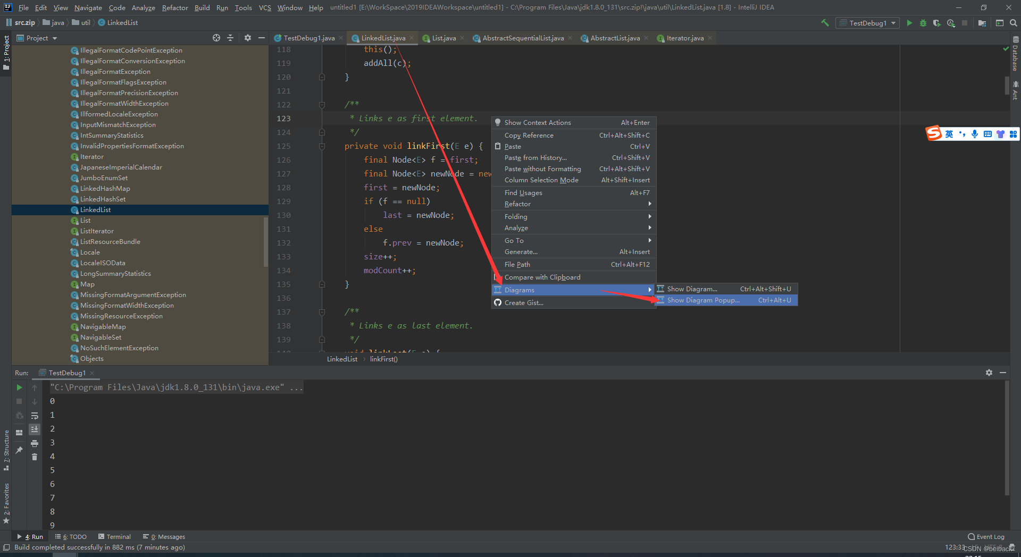Screen dimensions: 1021x557
Task: Click the util breadcrumb in navigation bar
Action: tap(81, 23)
